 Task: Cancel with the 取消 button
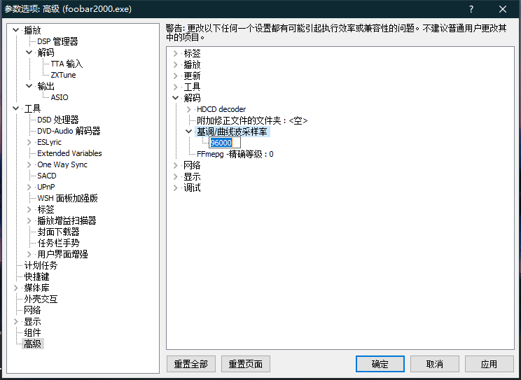(x=435, y=364)
